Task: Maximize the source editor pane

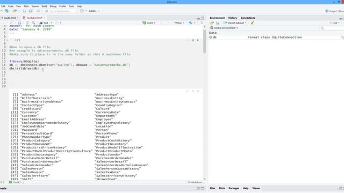Action: coord(203,18)
